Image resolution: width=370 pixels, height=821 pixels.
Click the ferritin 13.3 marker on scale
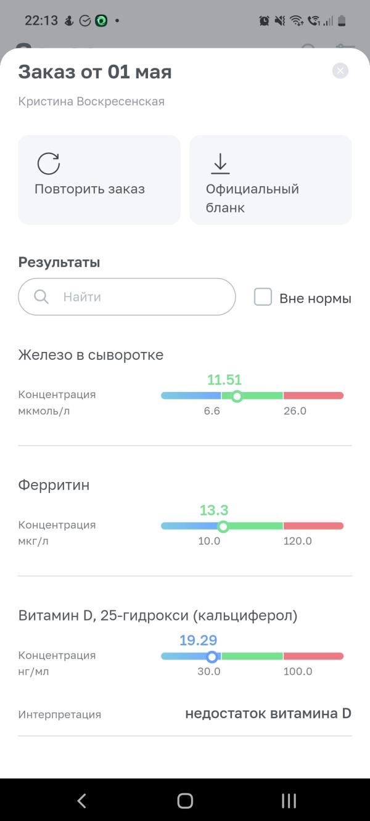tap(223, 526)
